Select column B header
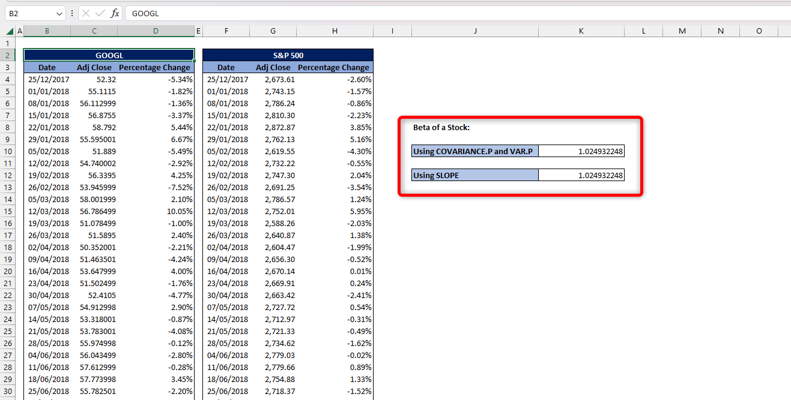 click(47, 31)
